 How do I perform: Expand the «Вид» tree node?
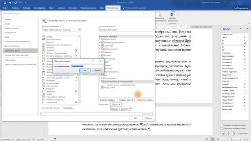click(x=100, y=75)
